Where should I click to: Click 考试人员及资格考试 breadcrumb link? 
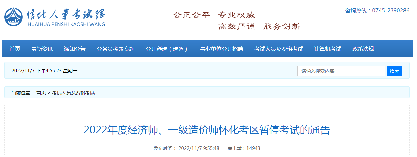tap(73, 93)
